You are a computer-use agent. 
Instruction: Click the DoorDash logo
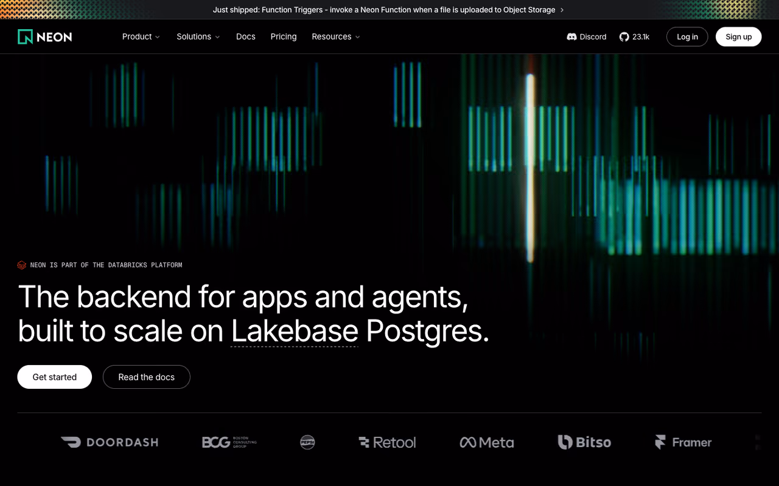110,442
